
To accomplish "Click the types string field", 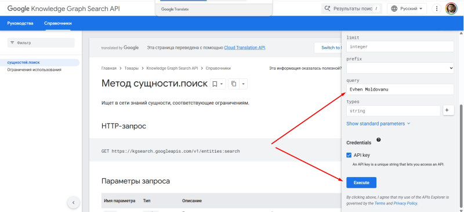I will coord(393,111).
